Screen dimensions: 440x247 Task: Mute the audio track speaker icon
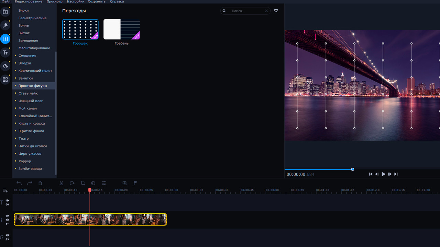pos(7,235)
